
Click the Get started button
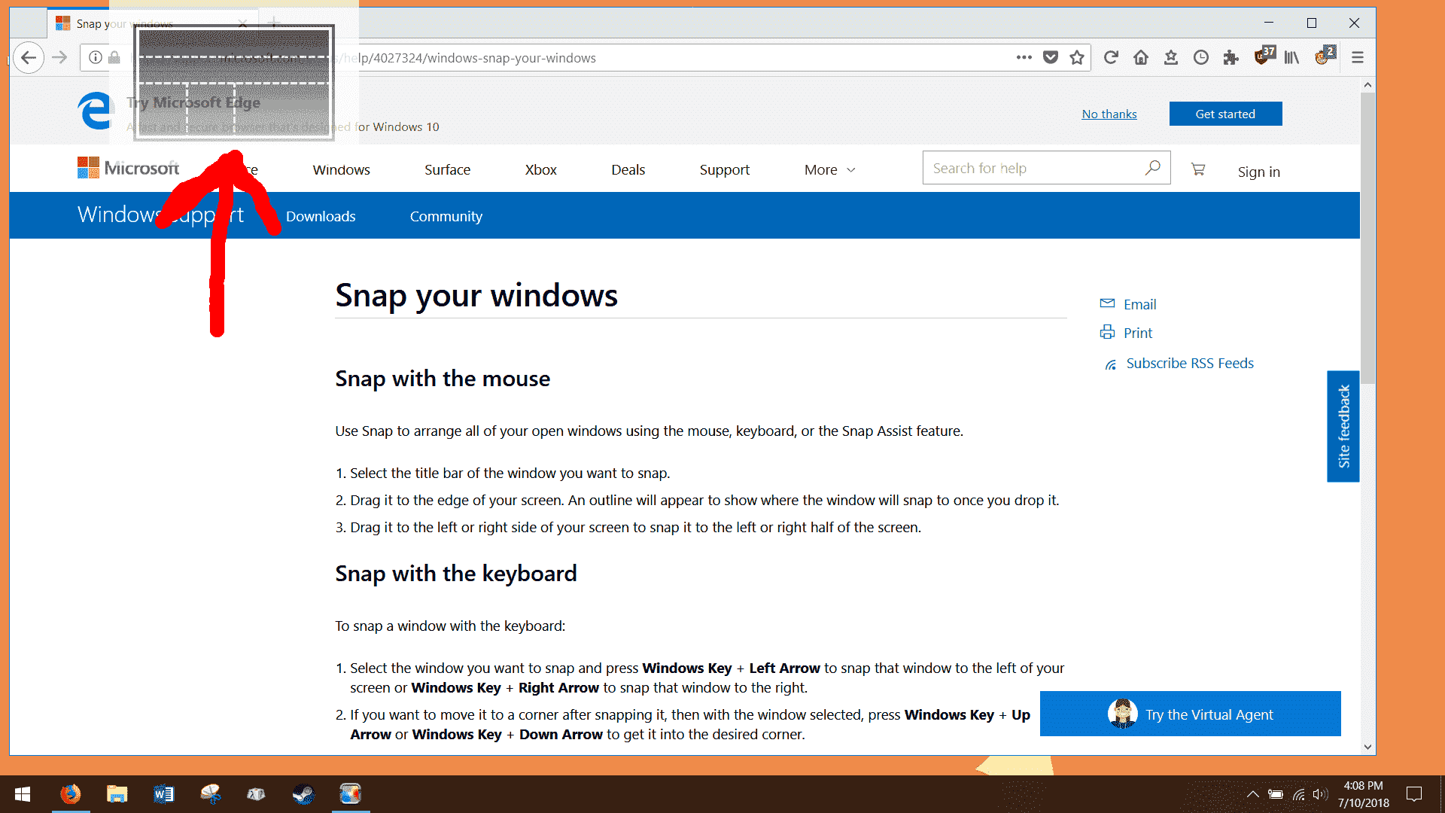(x=1225, y=114)
